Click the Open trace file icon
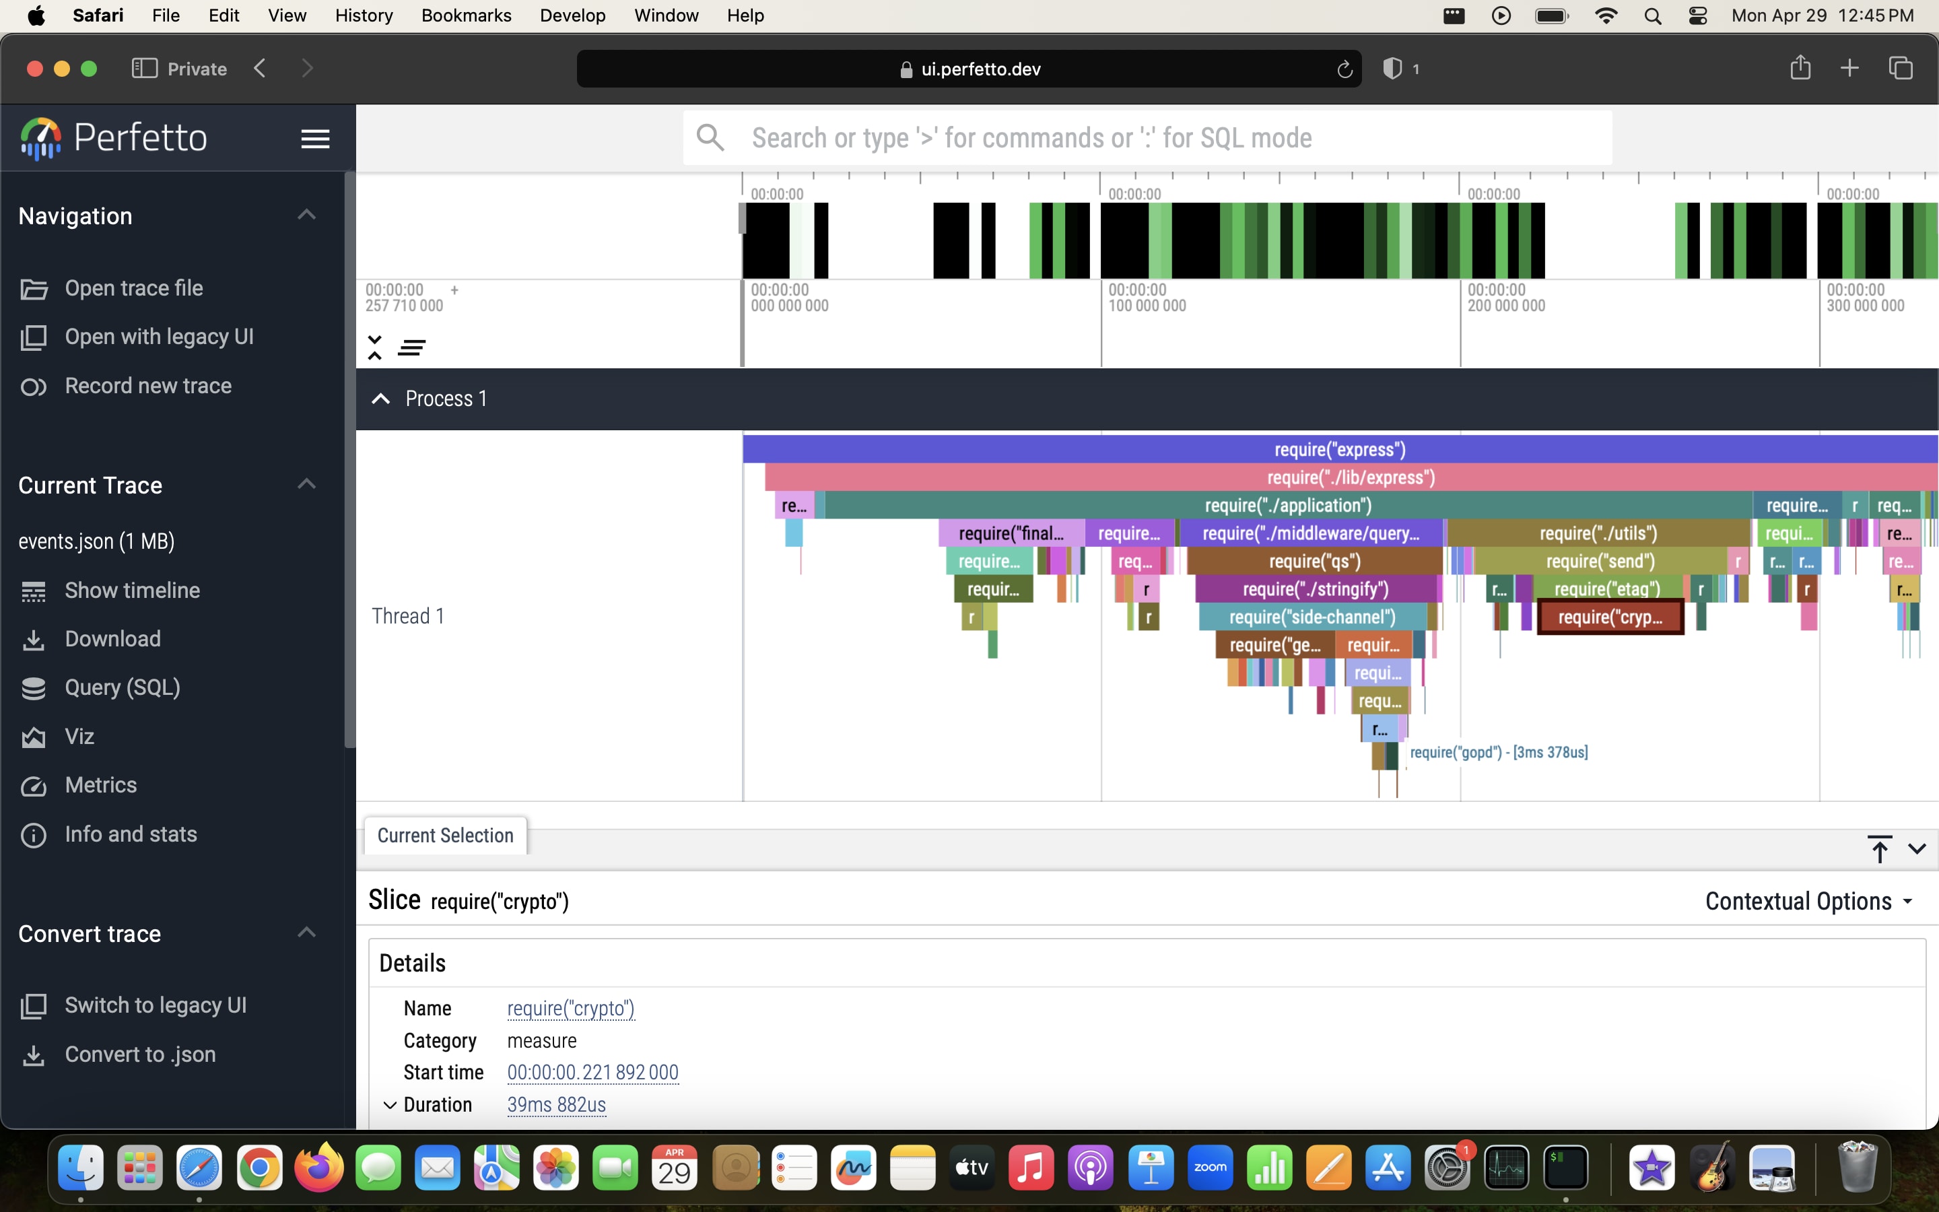The image size is (1939, 1212). coord(33,289)
